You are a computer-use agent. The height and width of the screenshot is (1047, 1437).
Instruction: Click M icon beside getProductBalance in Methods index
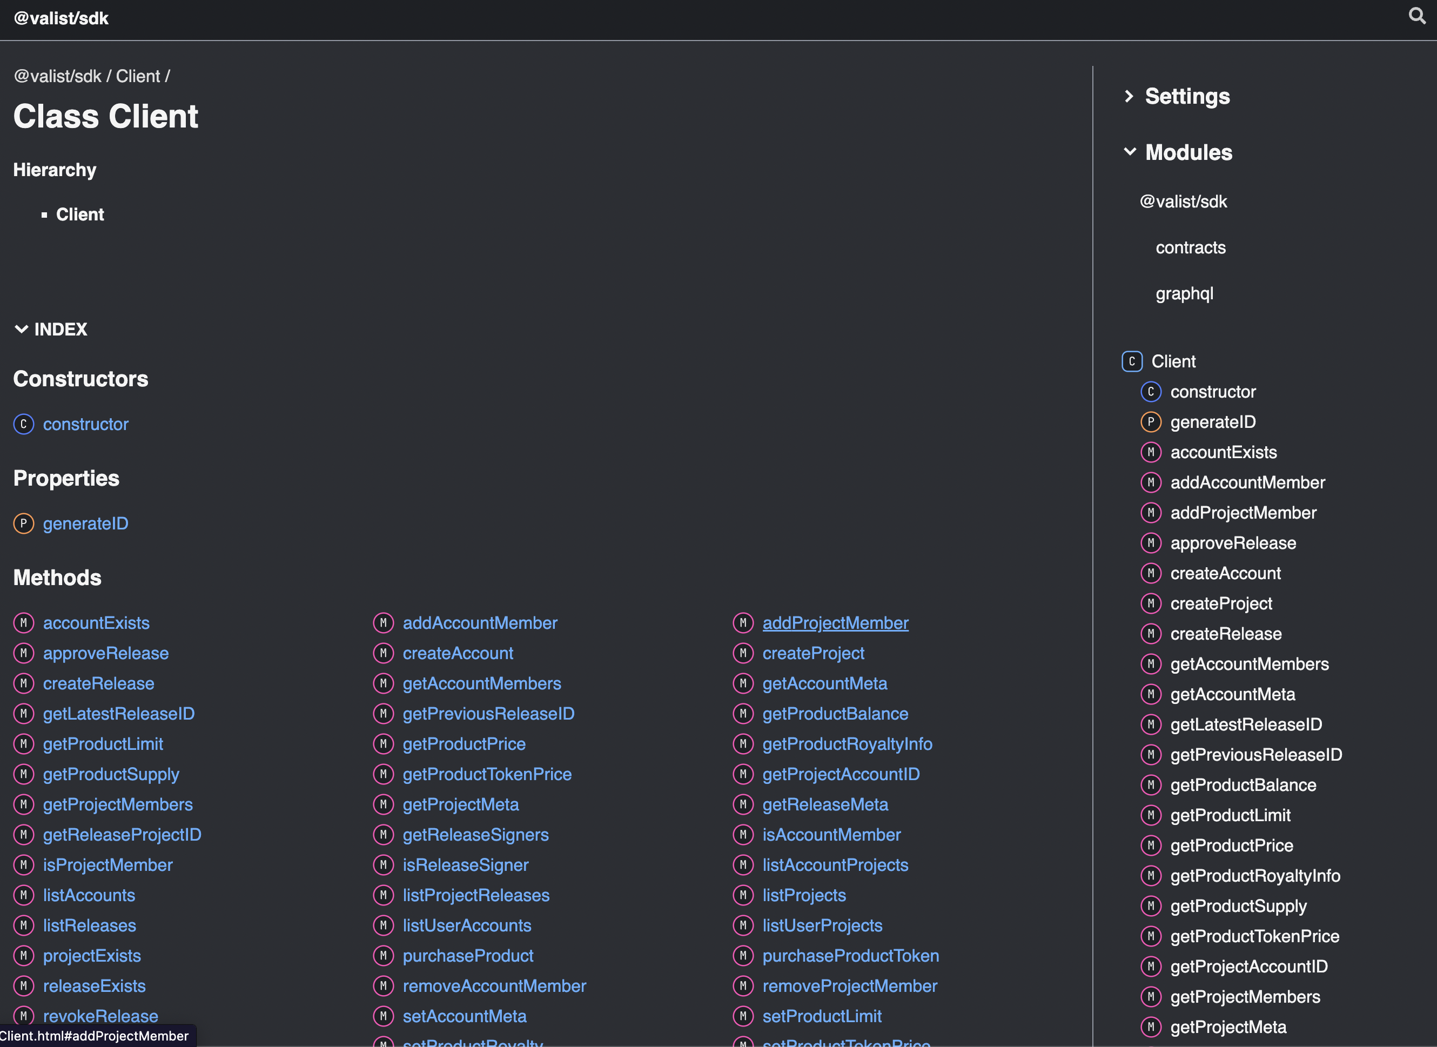pos(743,714)
